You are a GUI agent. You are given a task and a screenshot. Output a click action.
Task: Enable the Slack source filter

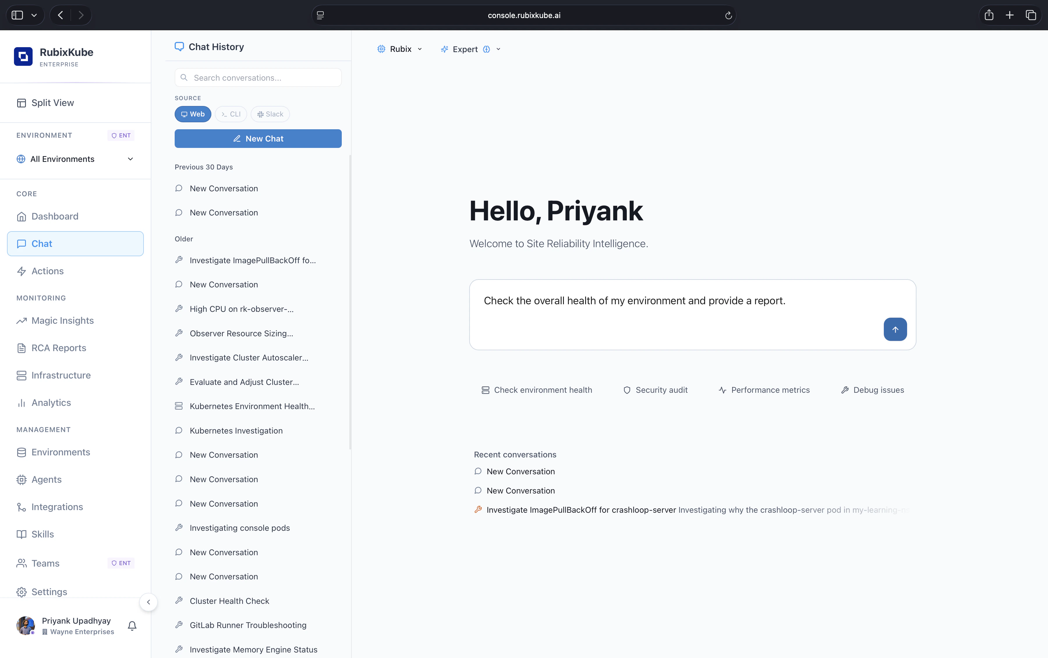[270, 114]
